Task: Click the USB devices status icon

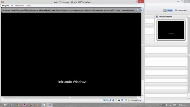Action: (110, 100)
